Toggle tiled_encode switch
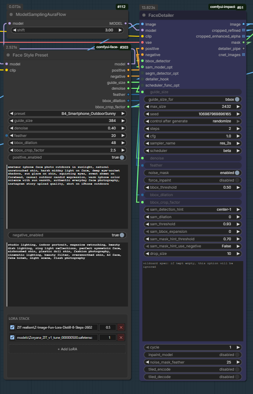The width and height of the screenshot is (253, 394). 237,369
